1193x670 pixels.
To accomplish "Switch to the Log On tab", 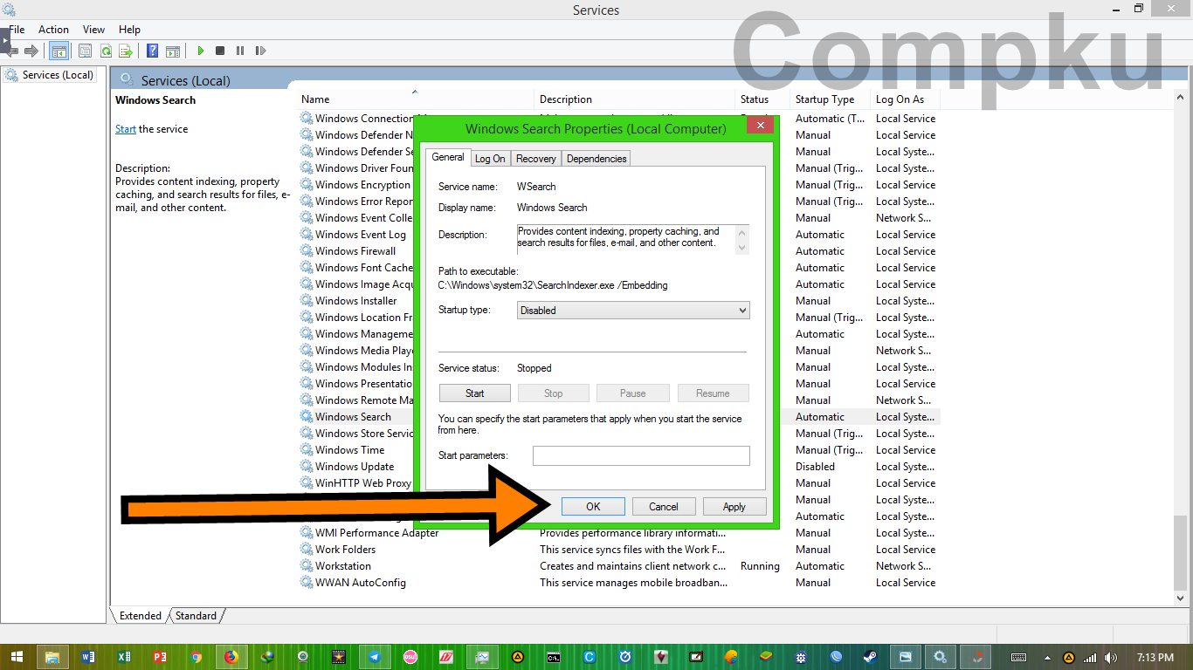I will (x=490, y=159).
